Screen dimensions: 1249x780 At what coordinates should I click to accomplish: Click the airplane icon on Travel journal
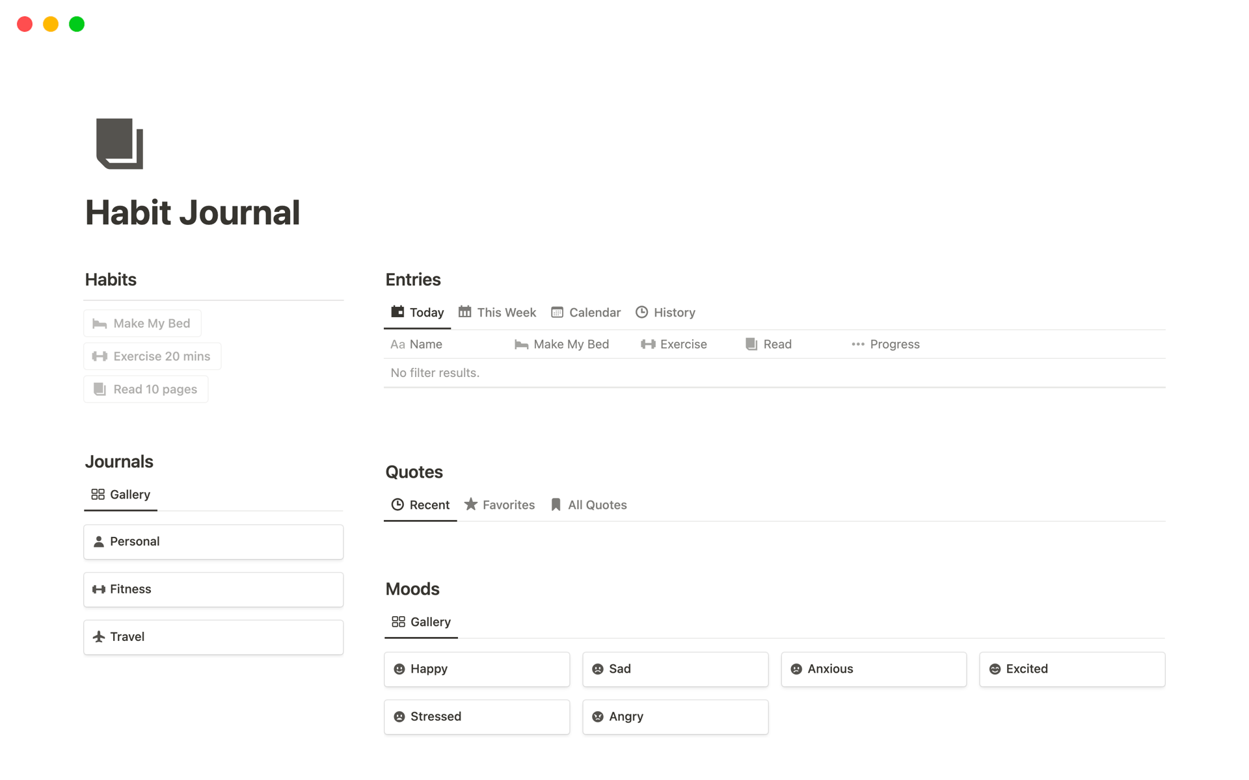click(99, 637)
